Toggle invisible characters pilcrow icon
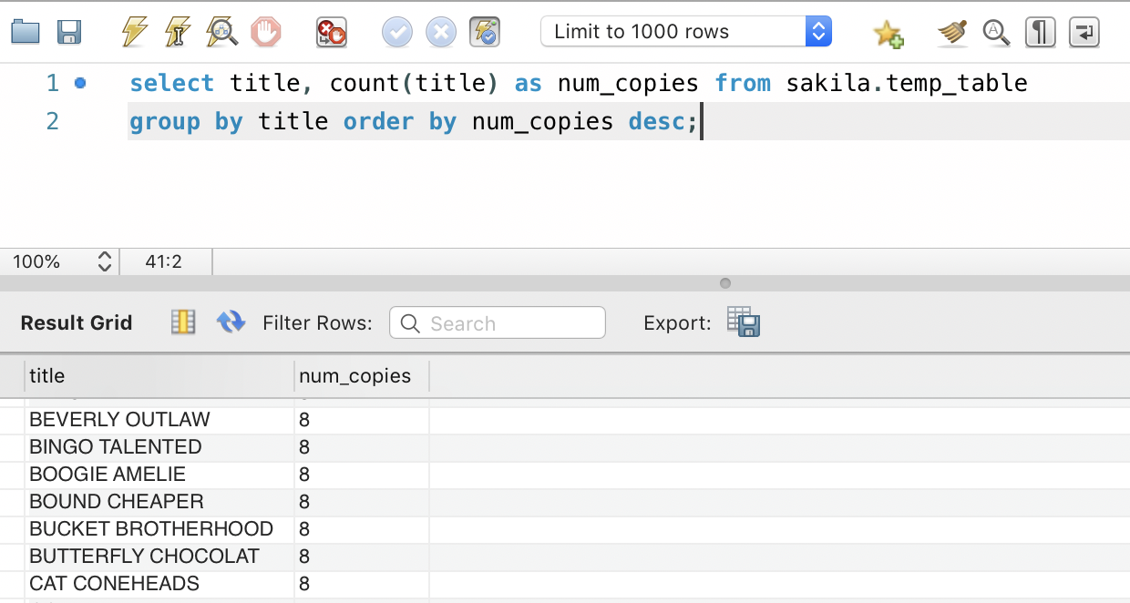The width and height of the screenshot is (1130, 603). point(1040,33)
